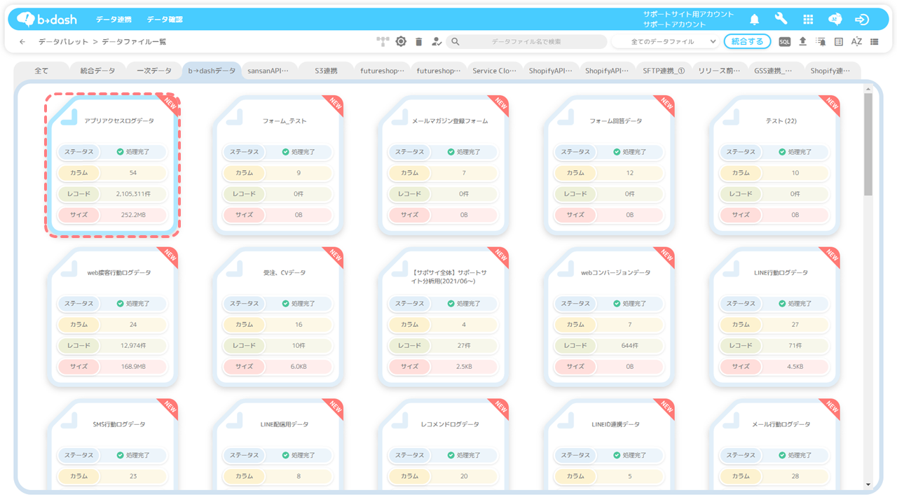Click the logout icon
The height and width of the screenshot is (504, 897).
[862, 20]
